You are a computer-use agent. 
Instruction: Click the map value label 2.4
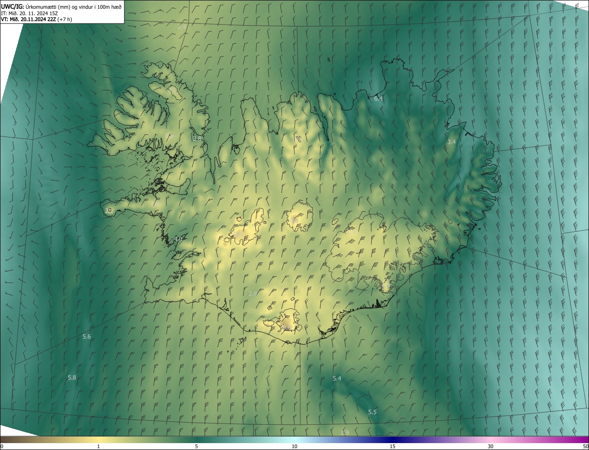182,27
